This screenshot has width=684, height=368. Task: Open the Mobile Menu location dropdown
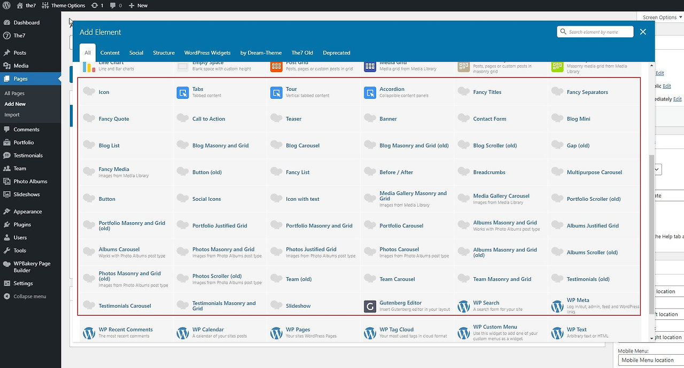pyautogui.click(x=651, y=360)
